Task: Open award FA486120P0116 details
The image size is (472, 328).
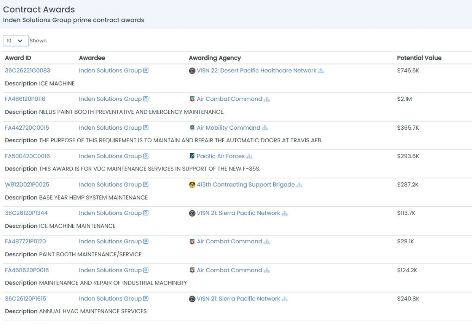Action: [25, 99]
